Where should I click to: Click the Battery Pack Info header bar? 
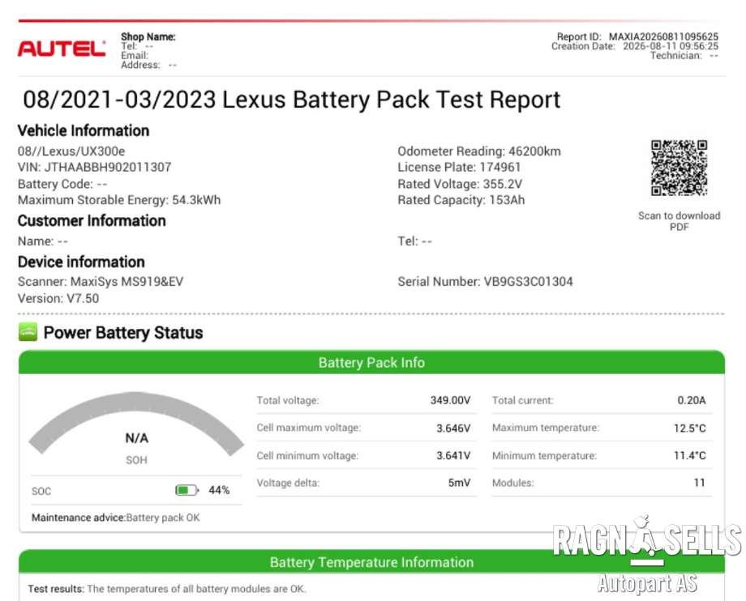(x=371, y=363)
